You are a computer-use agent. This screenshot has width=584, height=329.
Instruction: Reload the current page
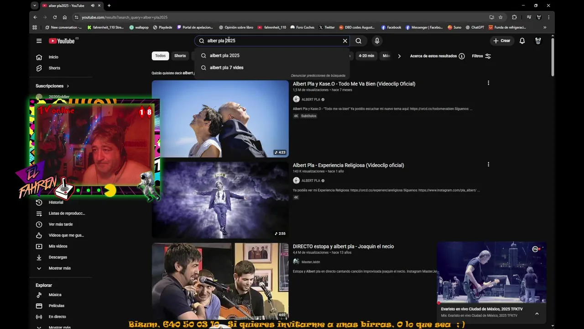[55, 17]
